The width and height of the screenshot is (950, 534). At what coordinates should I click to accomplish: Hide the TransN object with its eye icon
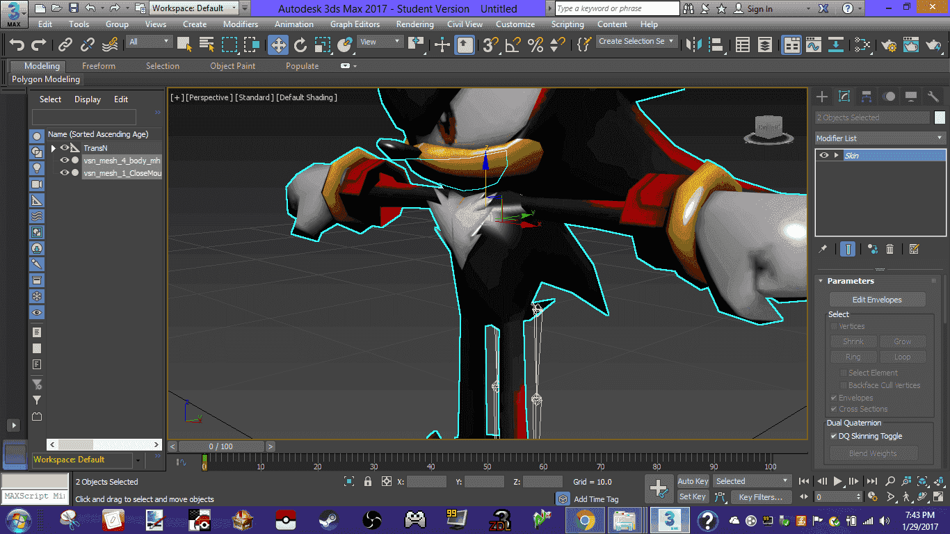pos(65,148)
